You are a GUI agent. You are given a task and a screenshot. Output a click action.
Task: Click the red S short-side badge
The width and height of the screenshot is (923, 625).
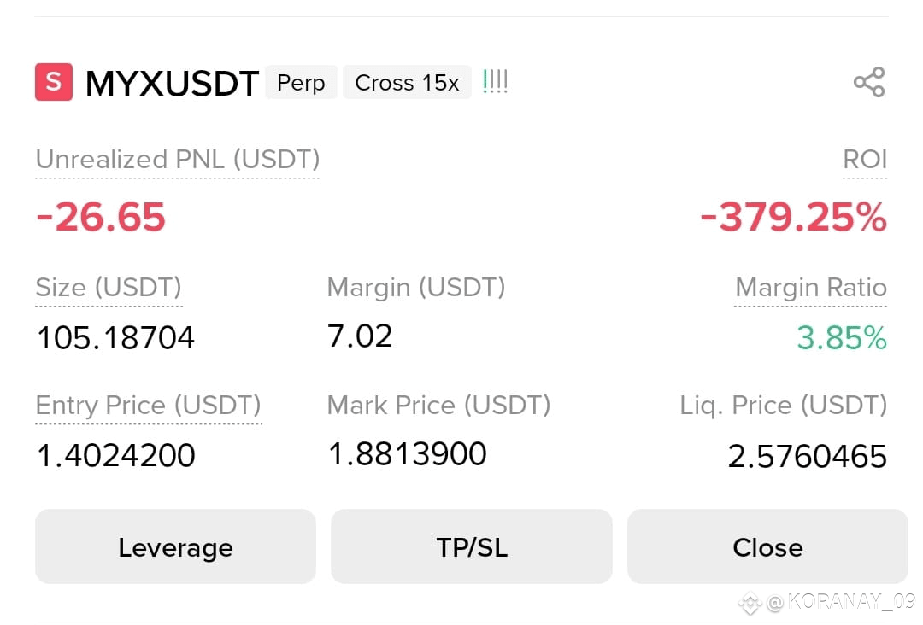[x=54, y=82]
